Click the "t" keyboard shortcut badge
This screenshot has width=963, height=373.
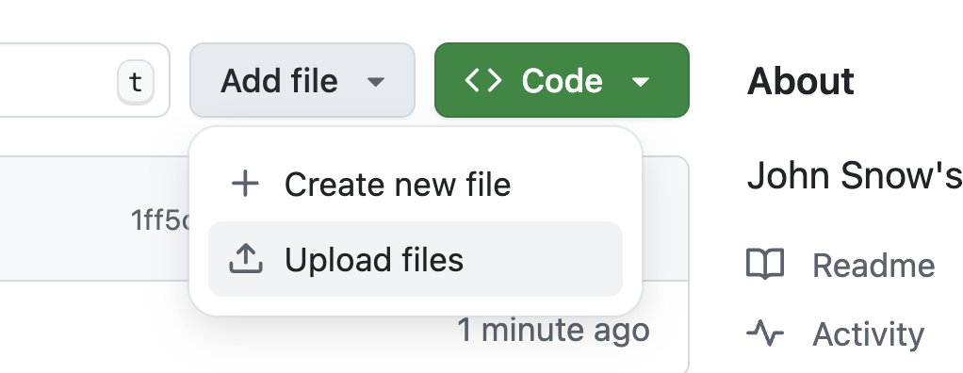pyautogui.click(x=135, y=82)
